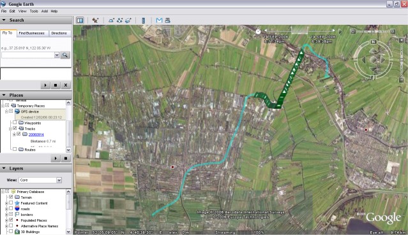Screen dimensions: 408x235
Task: Uncheck the Tracks checkbox
Action: click(x=15, y=128)
